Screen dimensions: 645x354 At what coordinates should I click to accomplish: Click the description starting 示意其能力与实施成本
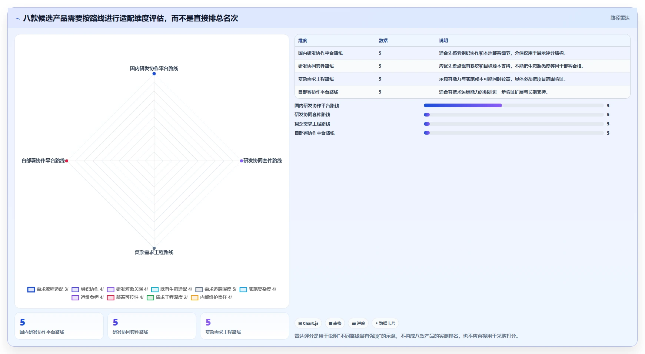coord(503,79)
